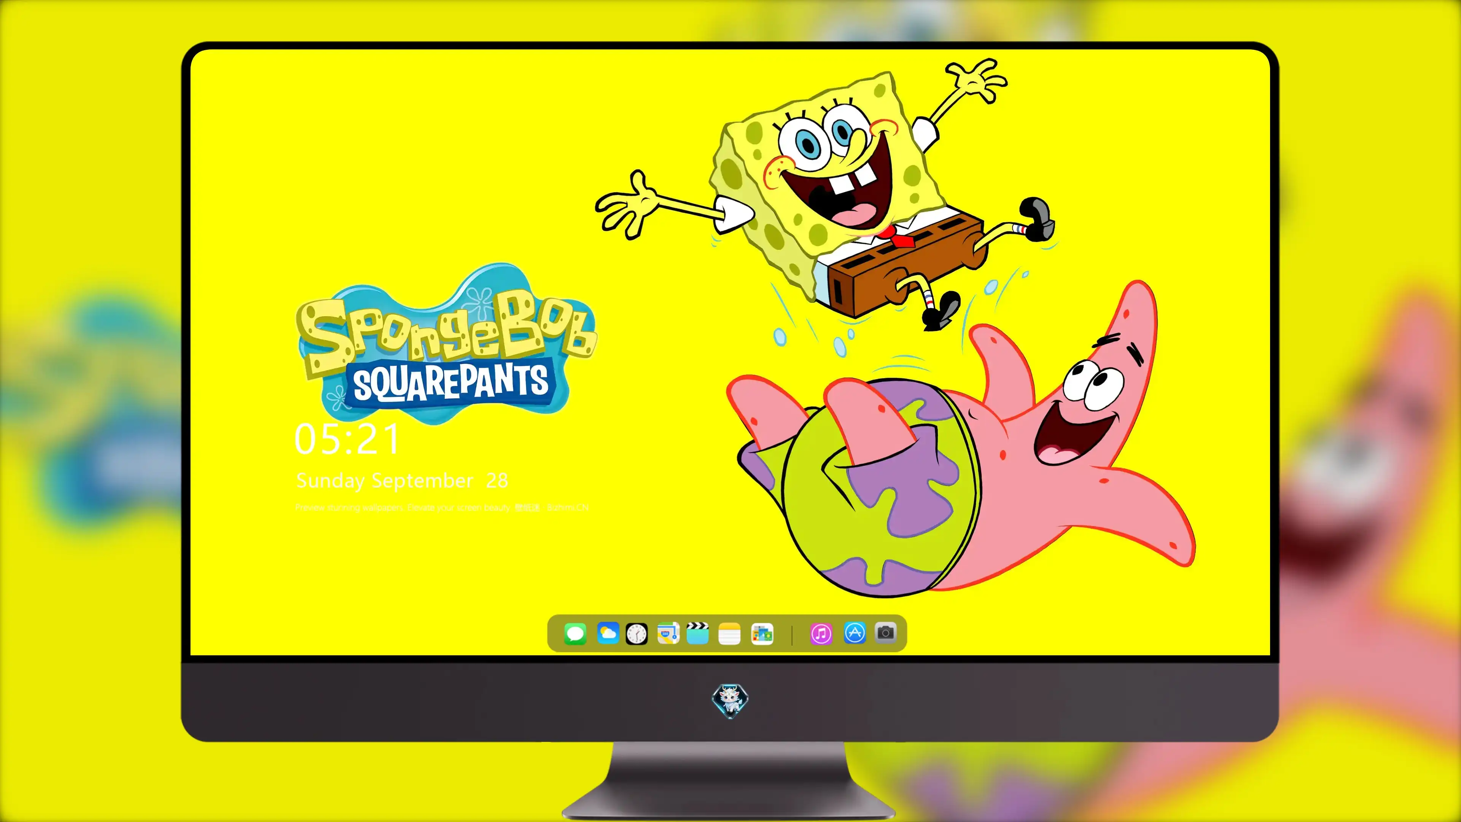Open the pink iTunes Store music icon

tap(821, 634)
